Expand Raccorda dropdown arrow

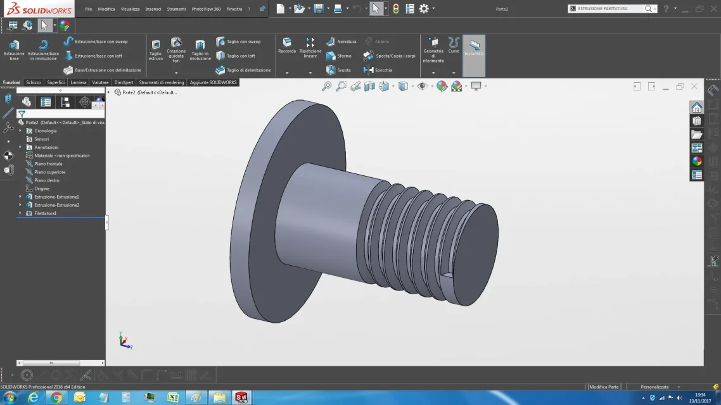click(287, 73)
